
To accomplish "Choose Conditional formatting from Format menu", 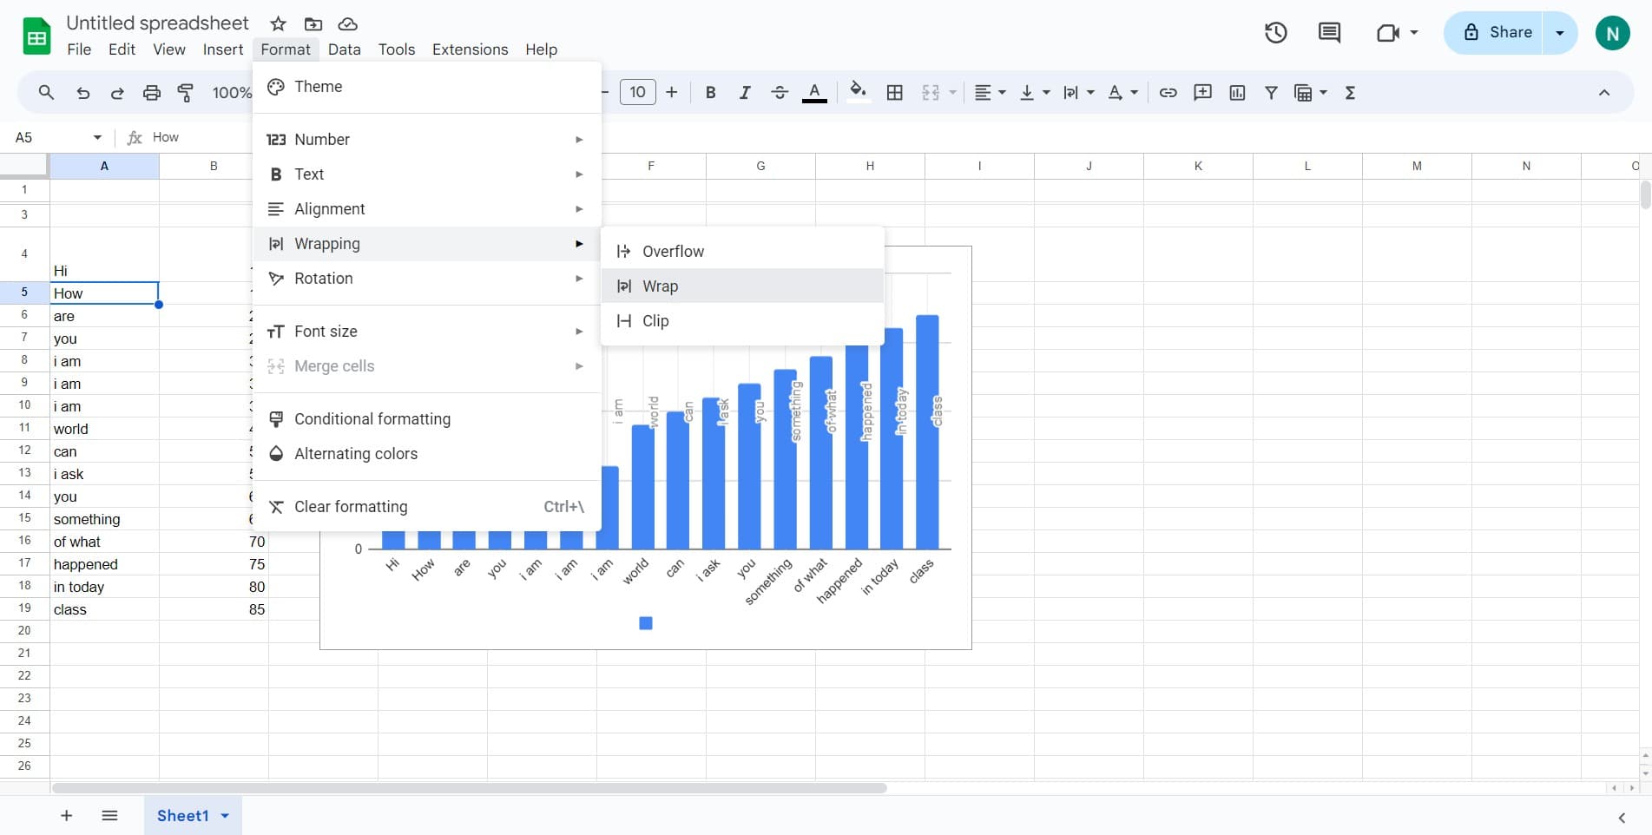I will point(372,419).
